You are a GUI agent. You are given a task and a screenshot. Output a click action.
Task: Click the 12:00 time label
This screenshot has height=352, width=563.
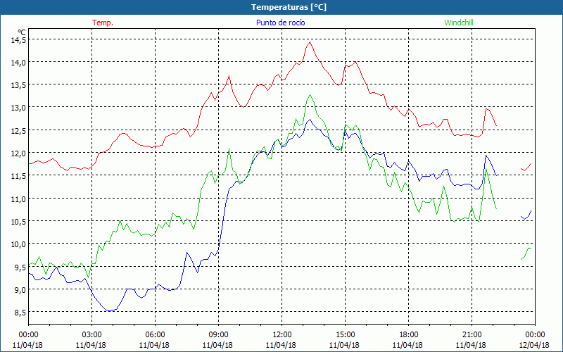coord(282,335)
